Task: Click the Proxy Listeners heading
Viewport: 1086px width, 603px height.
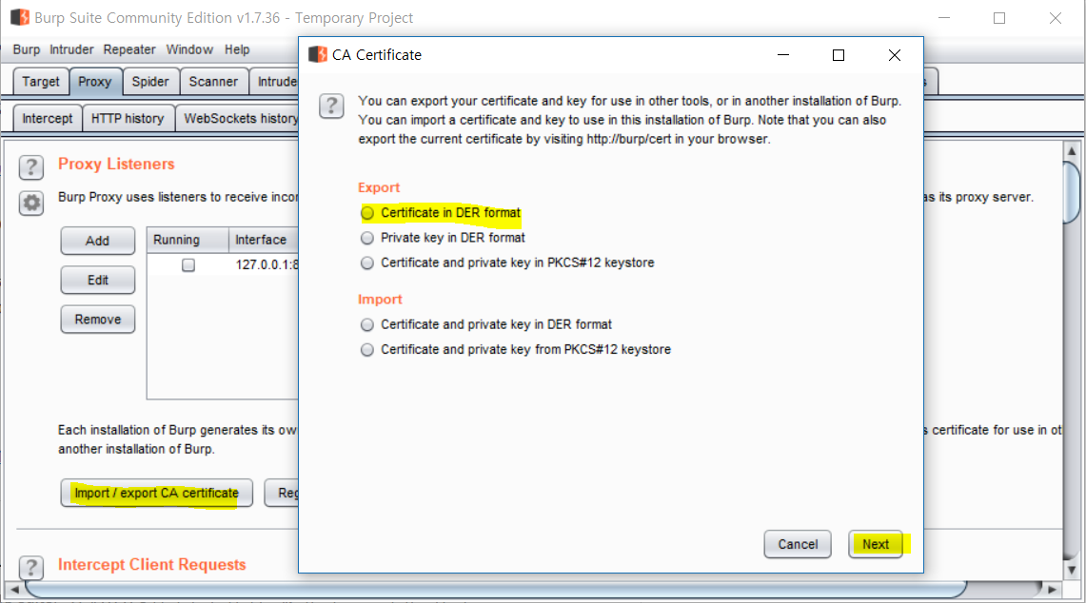Action: pyautogui.click(x=116, y=165)
